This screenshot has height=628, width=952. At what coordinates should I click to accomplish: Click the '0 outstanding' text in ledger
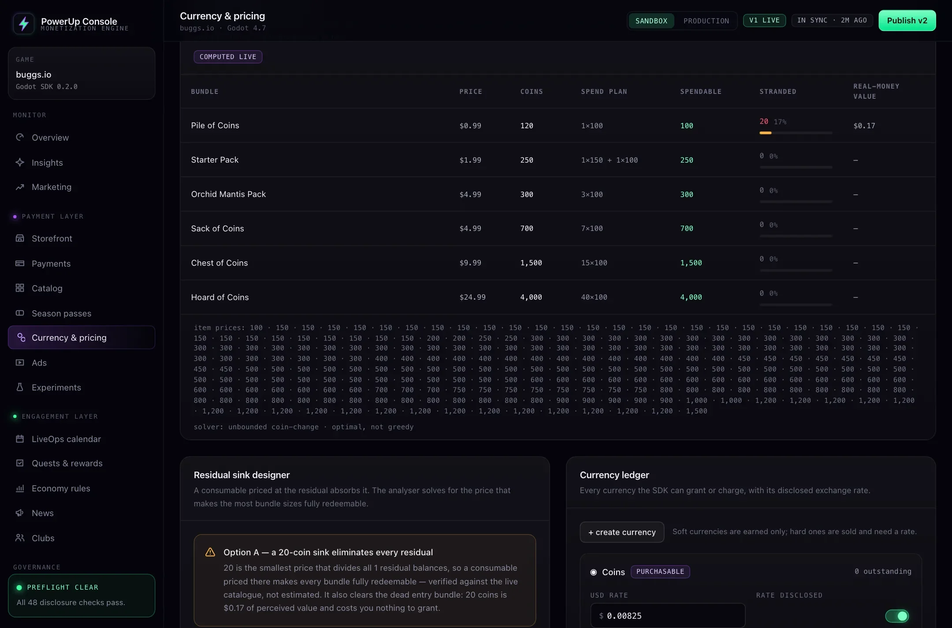(883, 571)
